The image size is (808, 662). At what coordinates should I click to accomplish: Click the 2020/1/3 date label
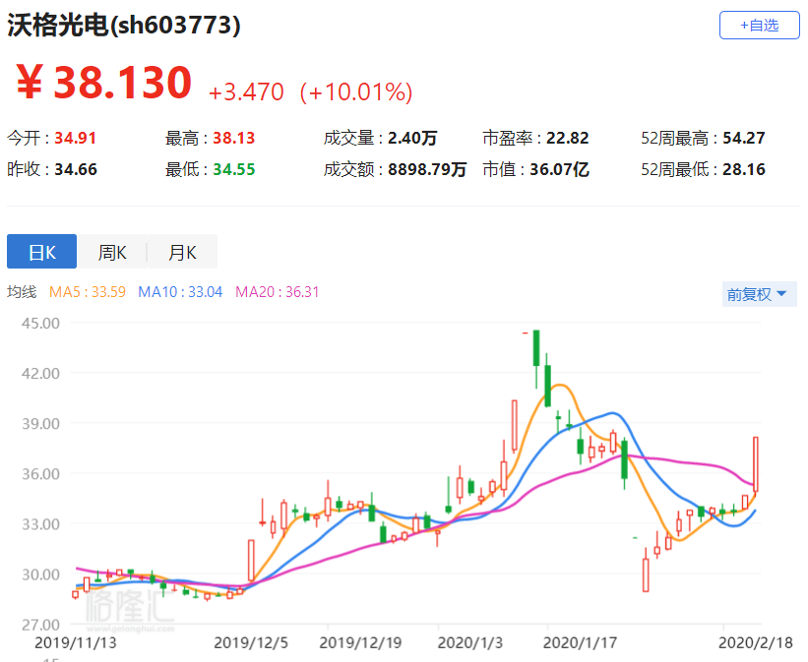[x=470, y=643]
